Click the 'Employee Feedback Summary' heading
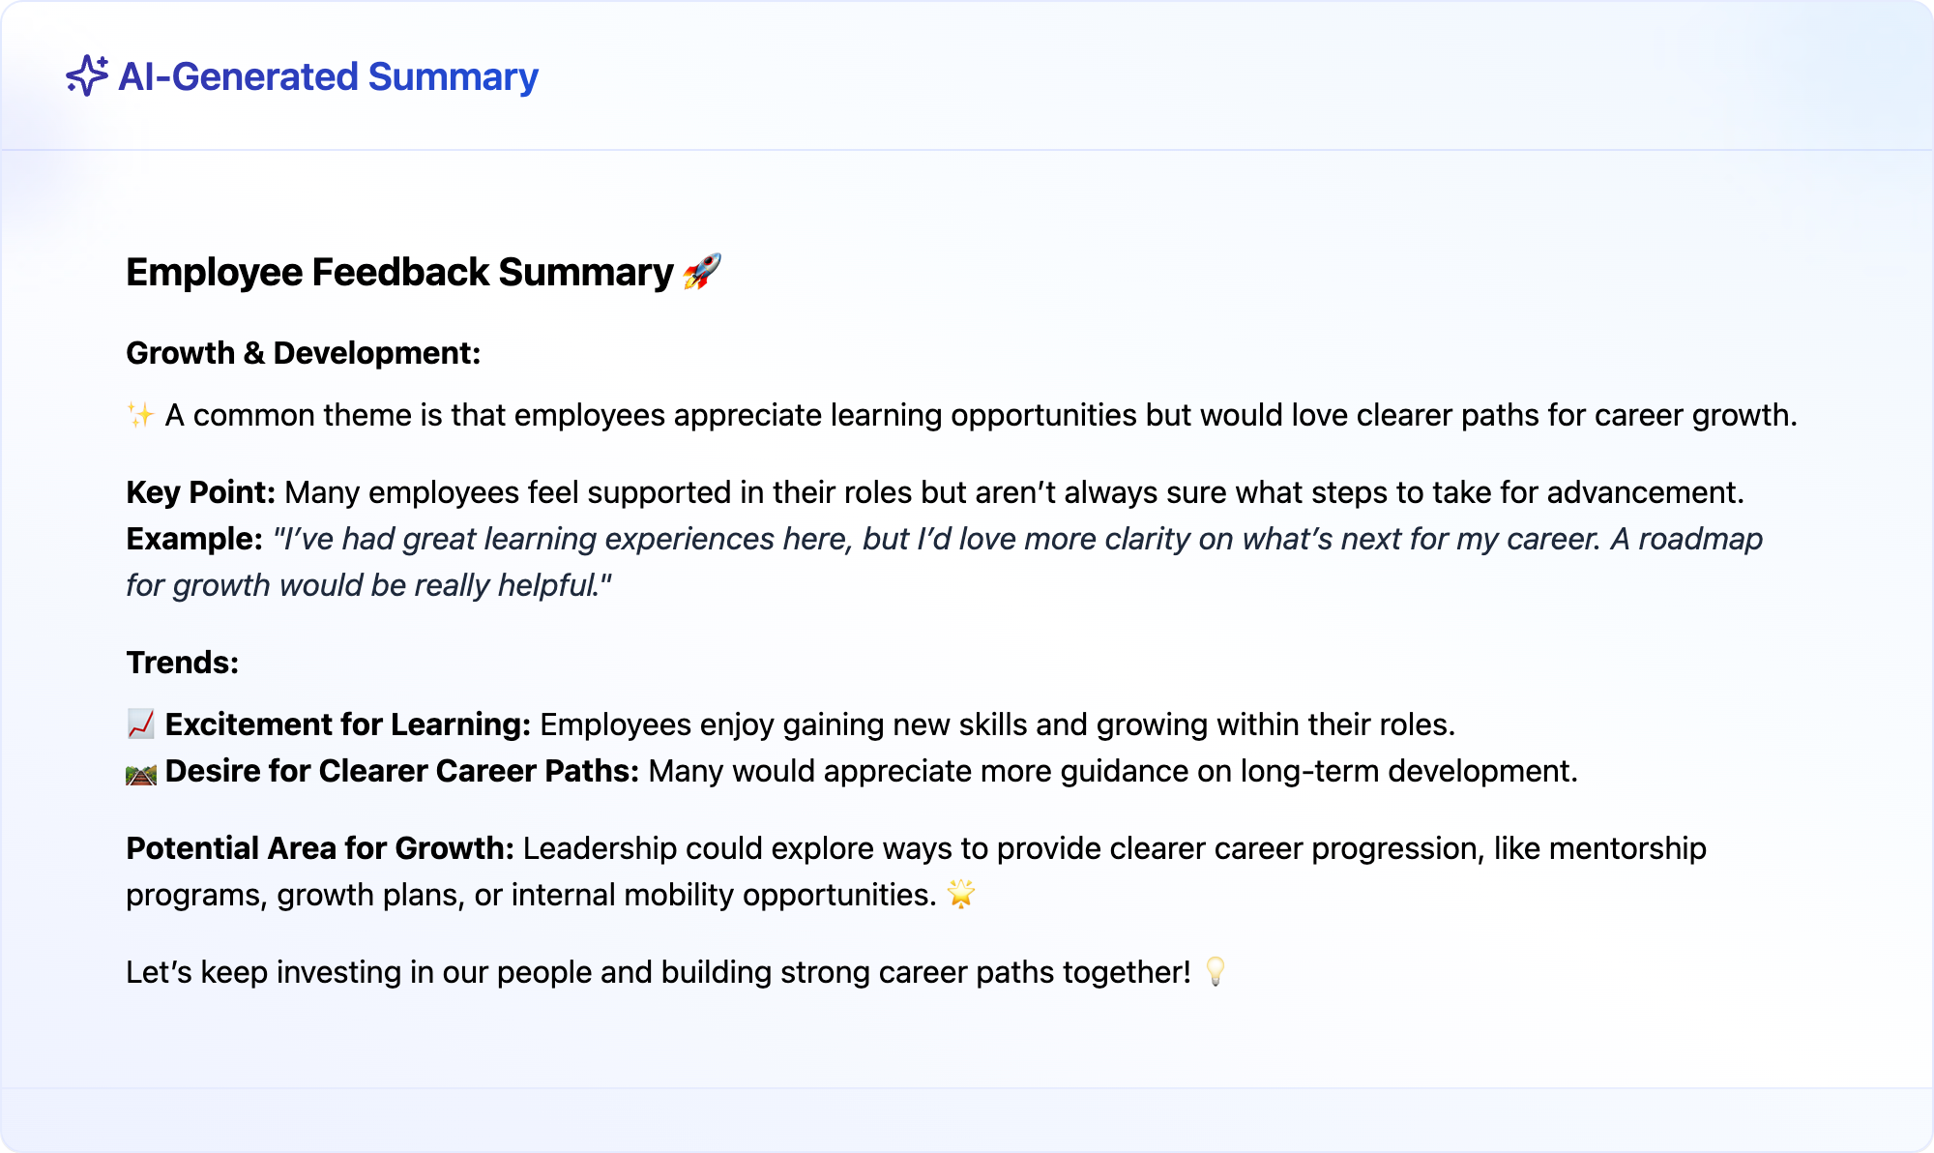 point(399,272)
